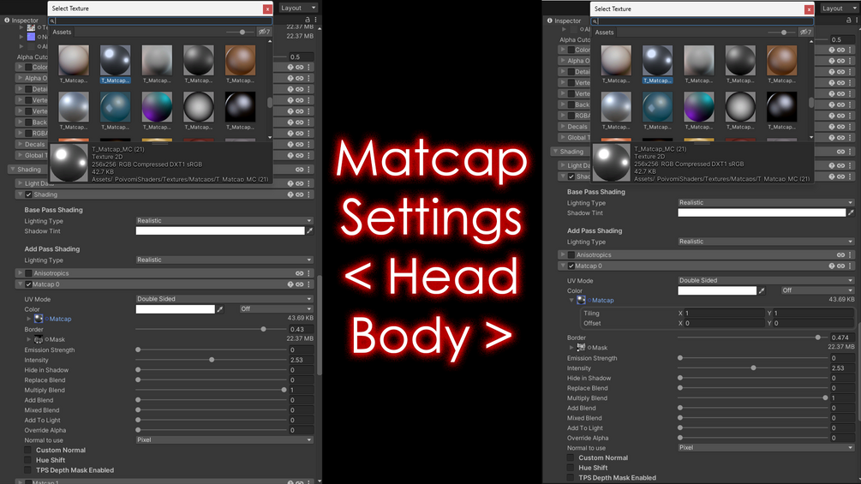The height and width of the screenshot is (484, 861).
Task: Open UV Mode dropdown in right Inspector
Action: click(x=766, y=280)
